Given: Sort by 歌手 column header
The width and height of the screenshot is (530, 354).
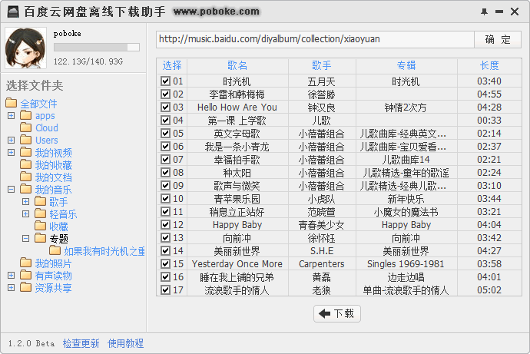Looking at the screenshot, I should point(321,65).
